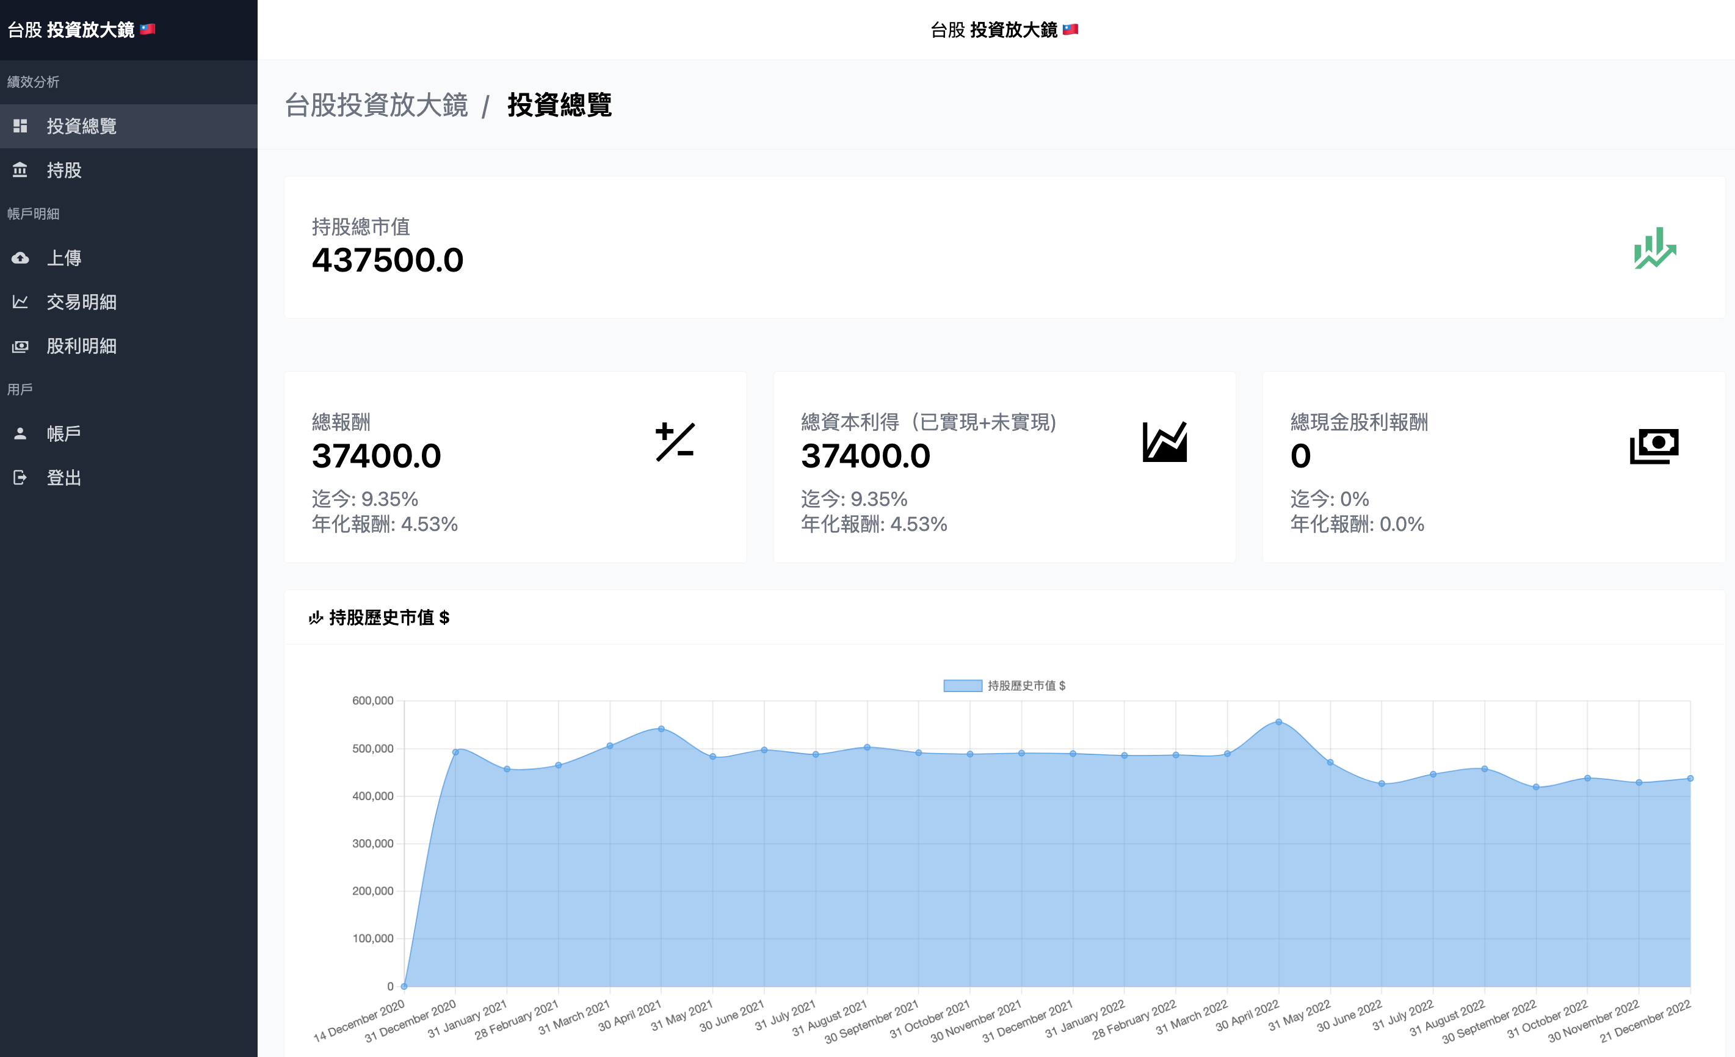The width and height of the screenshot is (1735, 1057).
Task: Click the 交易明細 line chart icon
Action: click(x=20, y=302)
